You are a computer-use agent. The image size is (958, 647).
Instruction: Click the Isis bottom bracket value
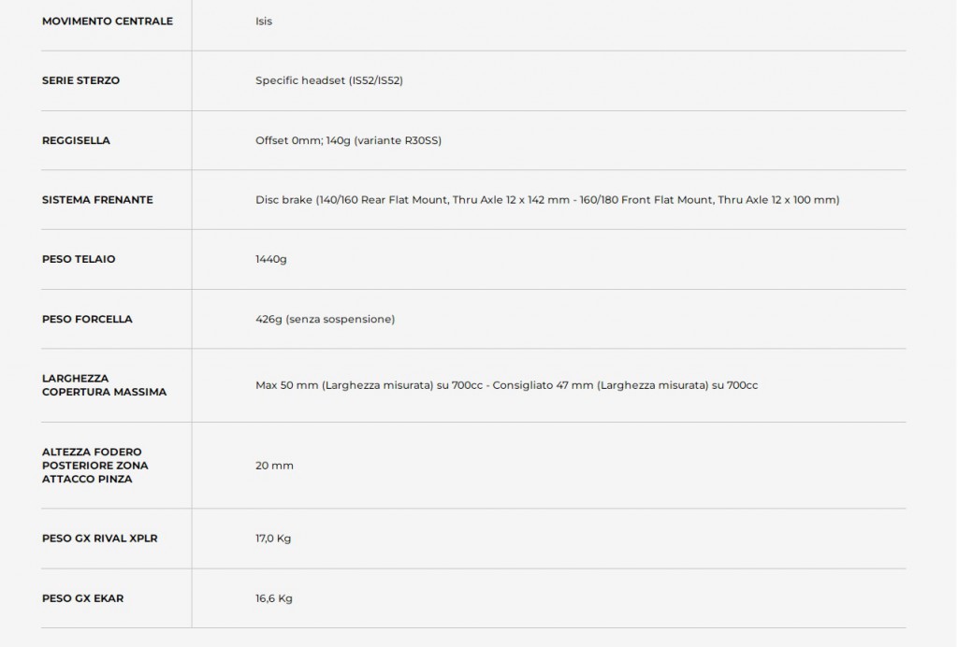[264, 22]
